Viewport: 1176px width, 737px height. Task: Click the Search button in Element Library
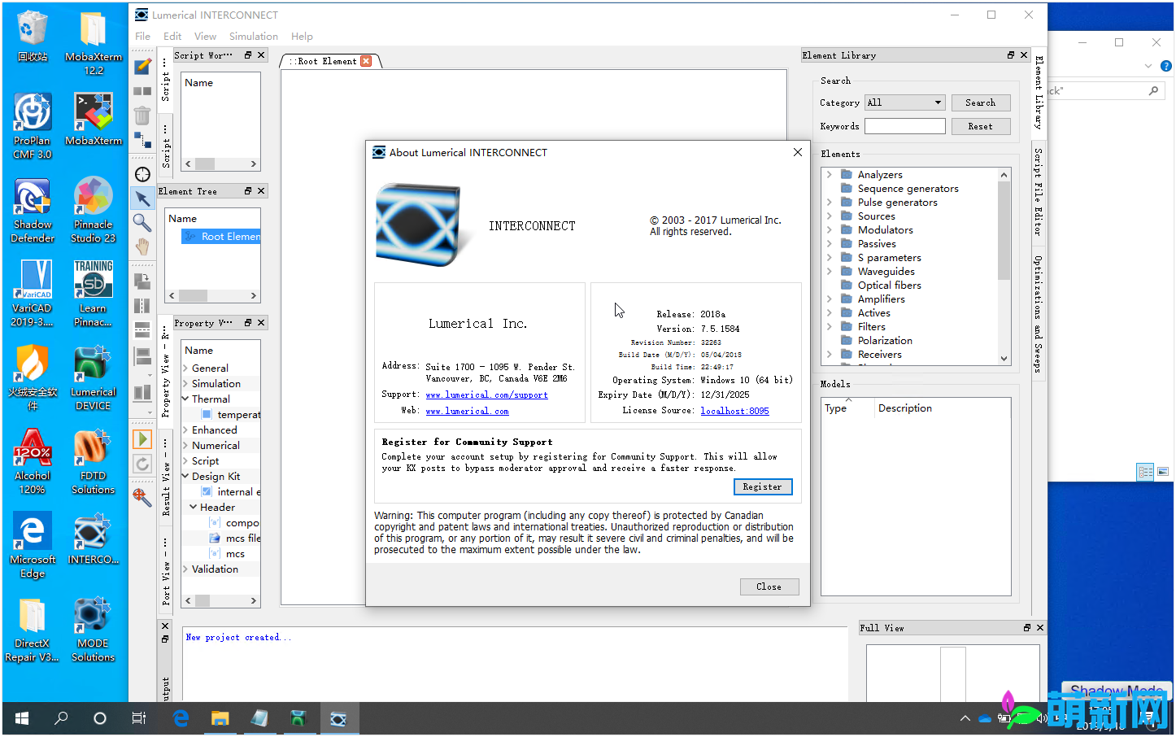pyautogui.click(x=981, y=102)
